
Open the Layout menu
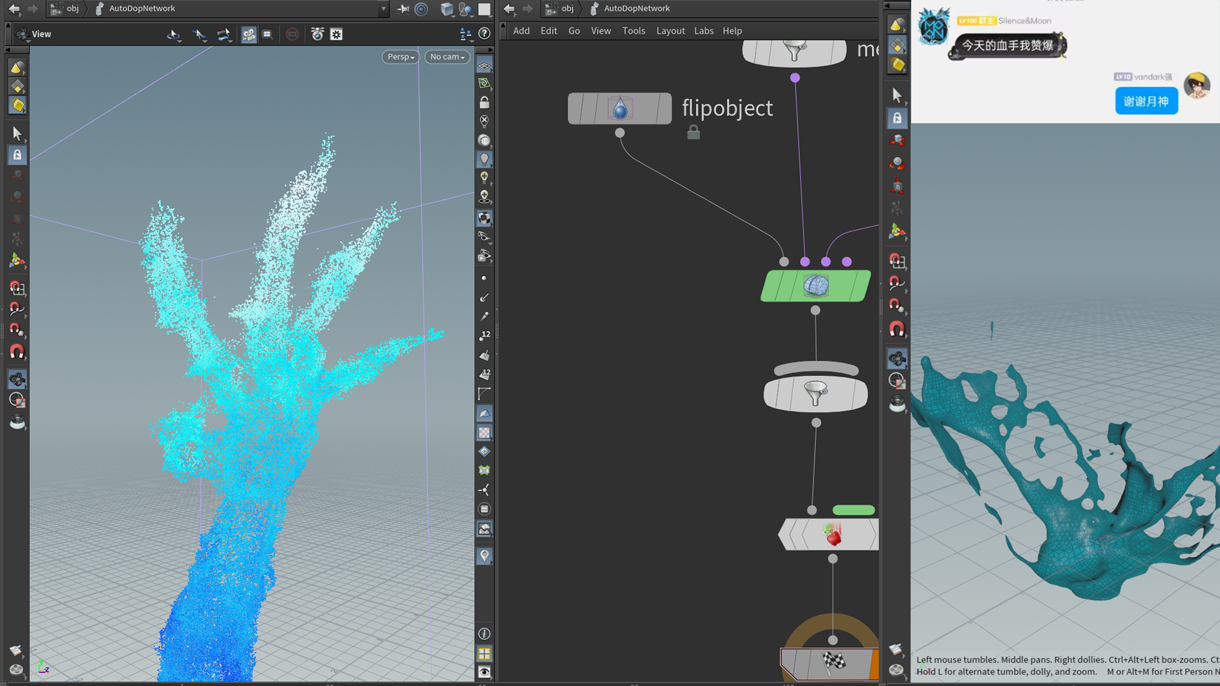(x=670, y=30)
